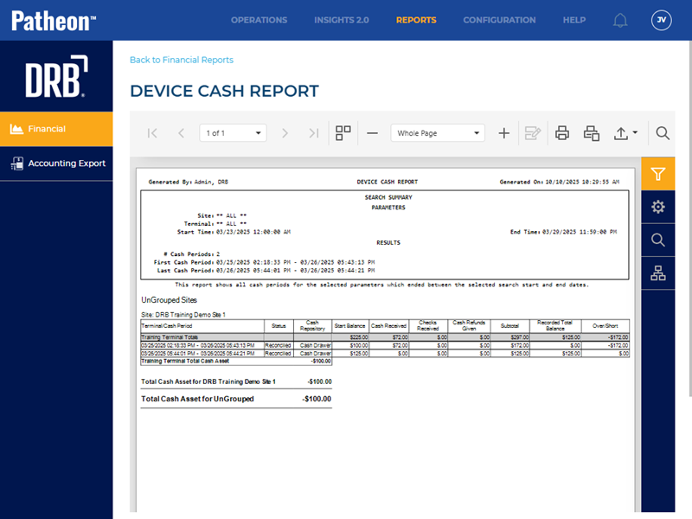This screenshot has width=692, height=519.
Task: Click the Patheon logo
Action: 54,20
